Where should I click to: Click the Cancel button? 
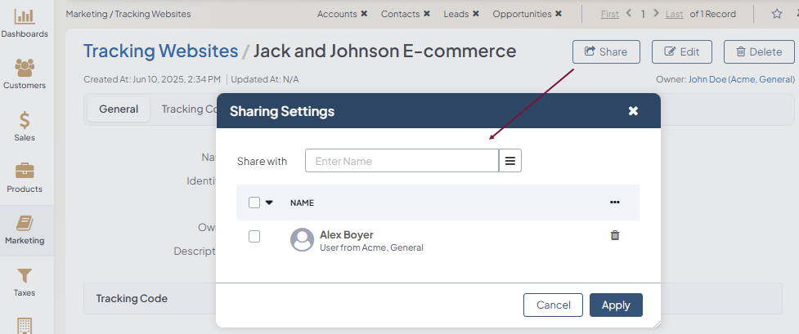[x=553, y=305]
